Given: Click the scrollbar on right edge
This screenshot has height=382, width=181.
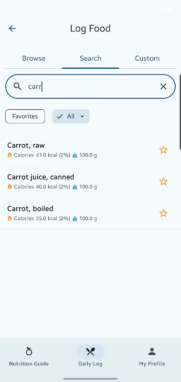Looking at the screenshot, I should pyautogui.click(x=180, y=112).
